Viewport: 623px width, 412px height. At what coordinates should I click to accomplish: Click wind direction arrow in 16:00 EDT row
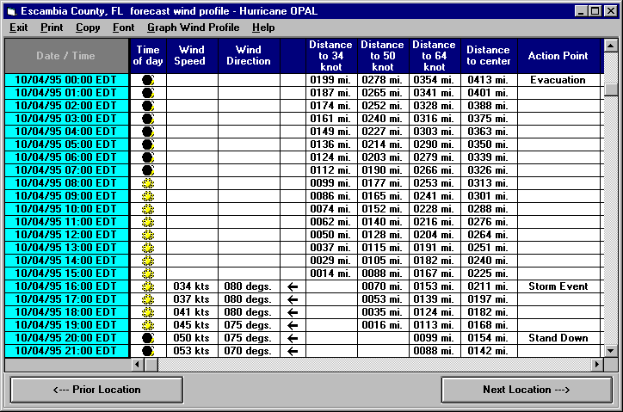point(293,286)
